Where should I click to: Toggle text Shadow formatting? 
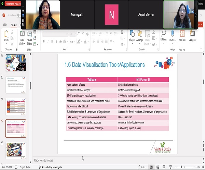click(x=56, y=41)
